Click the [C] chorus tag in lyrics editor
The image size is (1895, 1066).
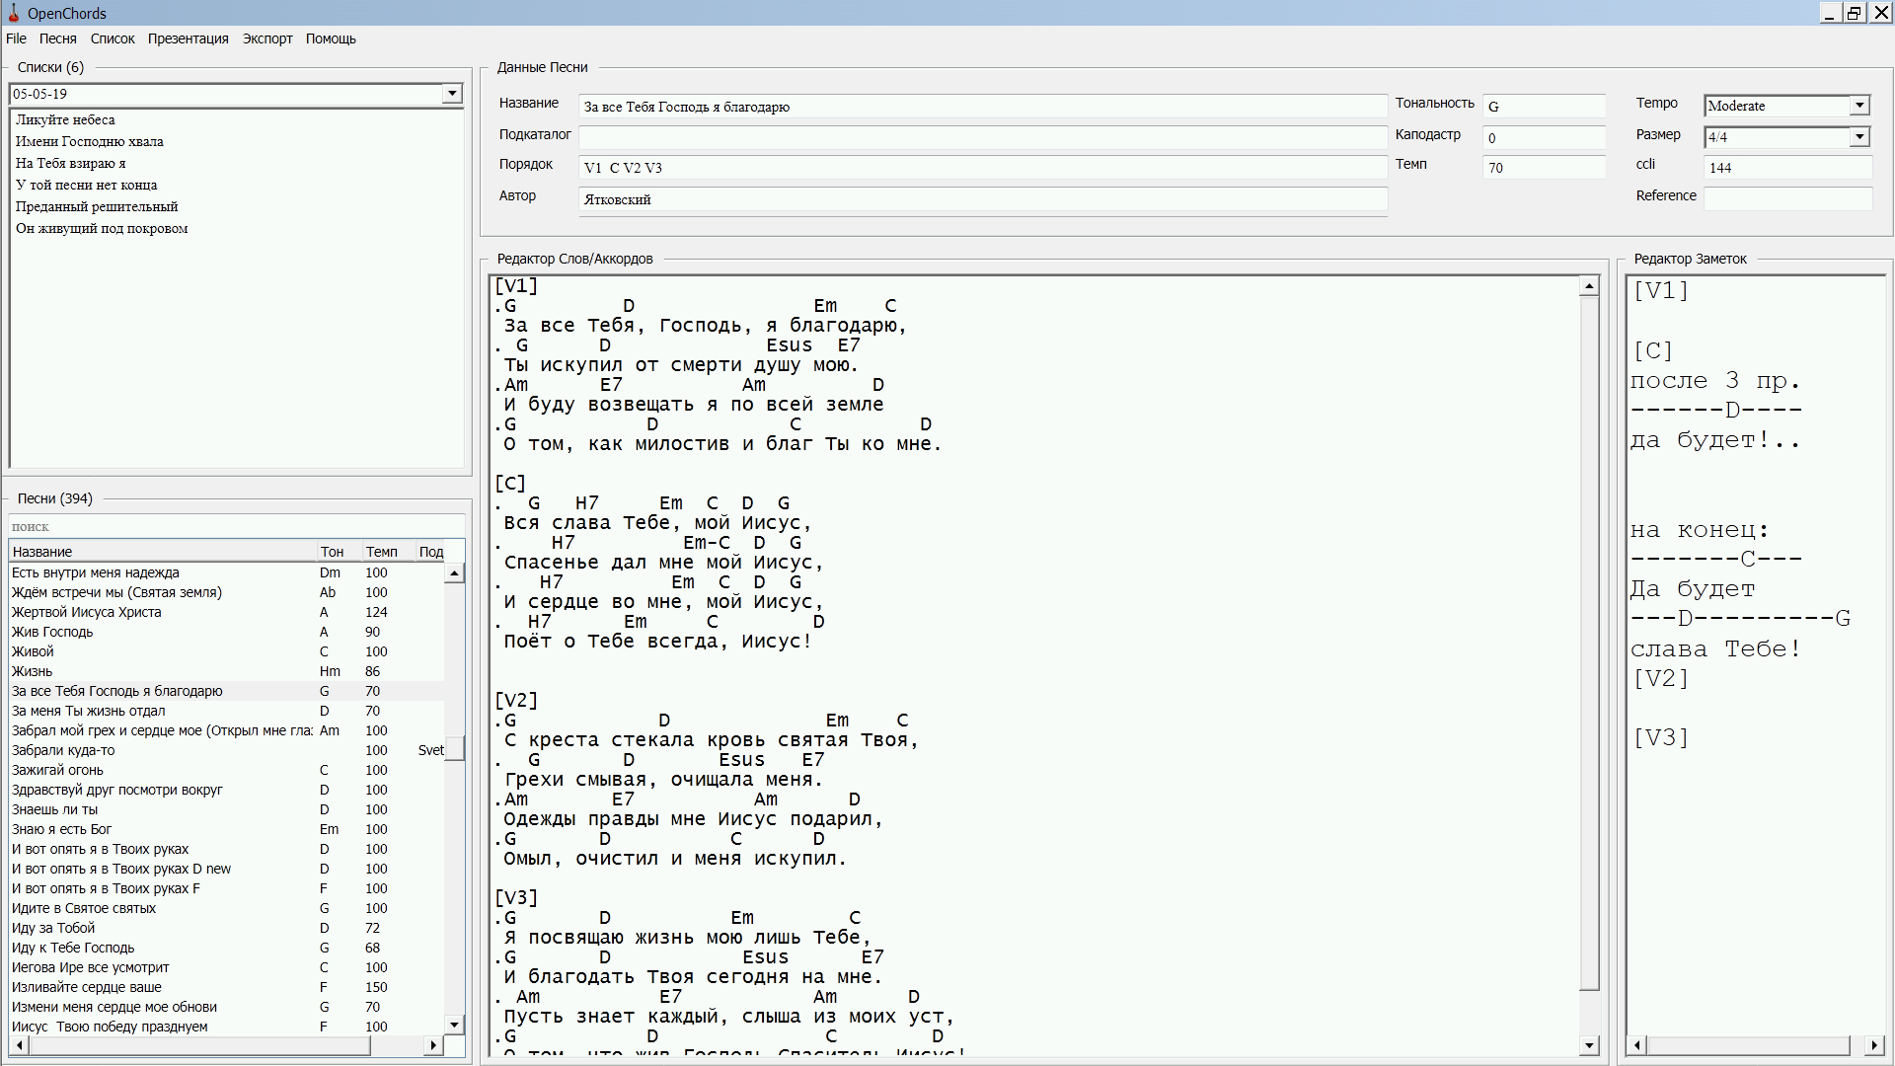(510, 484)
